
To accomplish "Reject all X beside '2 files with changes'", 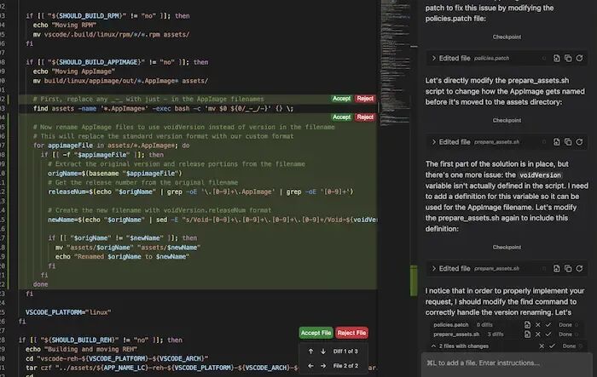I will [542, 346].
